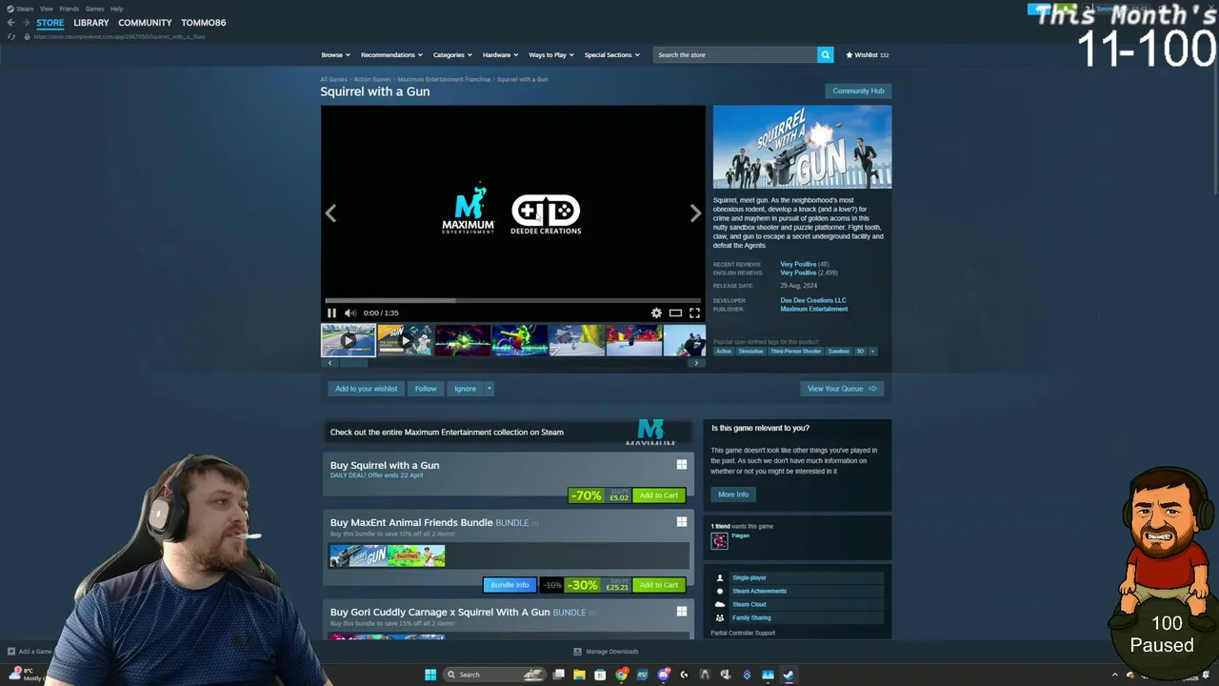Go back using the Steam back arrow
Viewport: 1219px width, 686px height.
click(10, 22)
